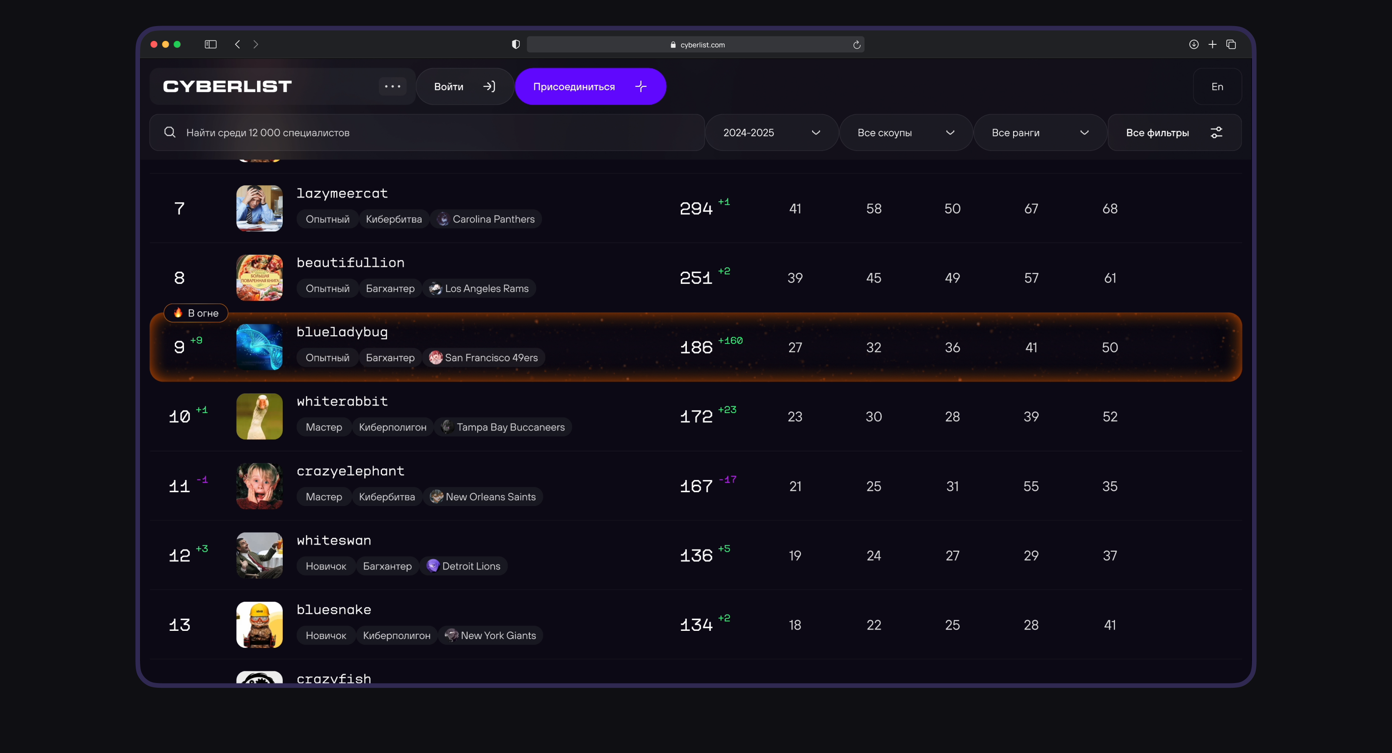Viewport: 1392px width, 753px height.
Task: Click the three-dots menu next to CYBERLIST logo
Action: (392, 87)
